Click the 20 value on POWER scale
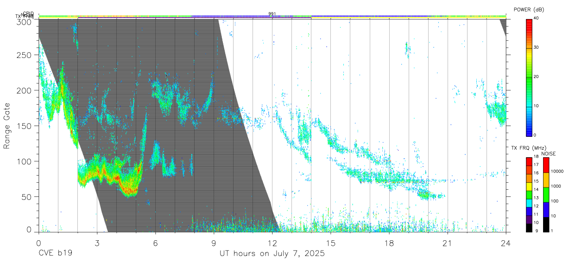569x263 pixels. [537, 77]
